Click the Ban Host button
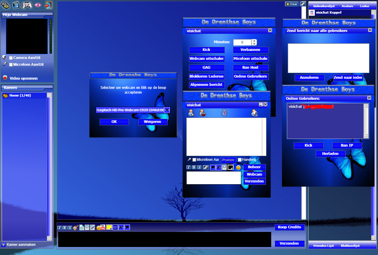The width and height of the screenshot is (378, 255). [251, 68]
